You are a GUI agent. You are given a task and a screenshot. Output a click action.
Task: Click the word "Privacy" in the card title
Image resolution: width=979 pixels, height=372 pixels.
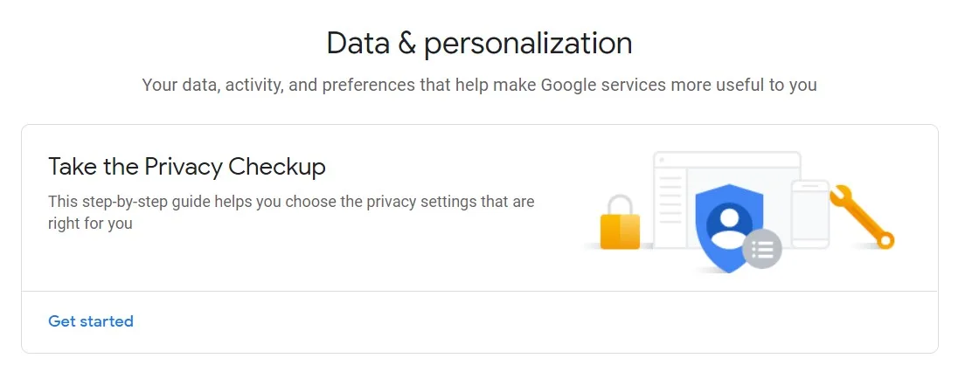tap(182, 166)
